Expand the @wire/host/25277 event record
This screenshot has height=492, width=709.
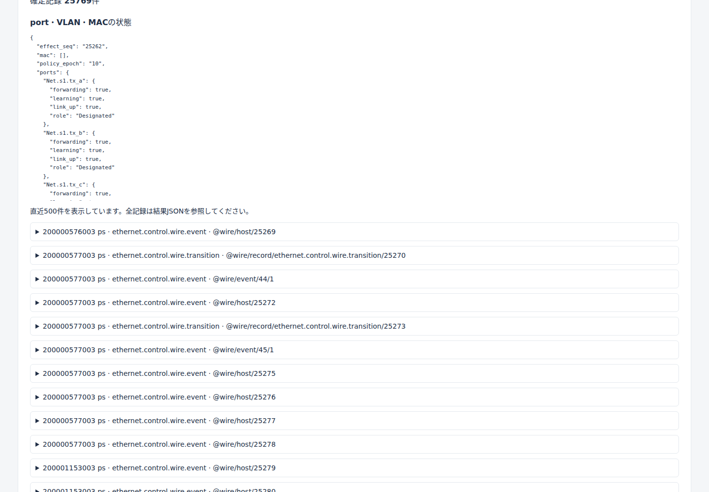(x=354, y=421)
